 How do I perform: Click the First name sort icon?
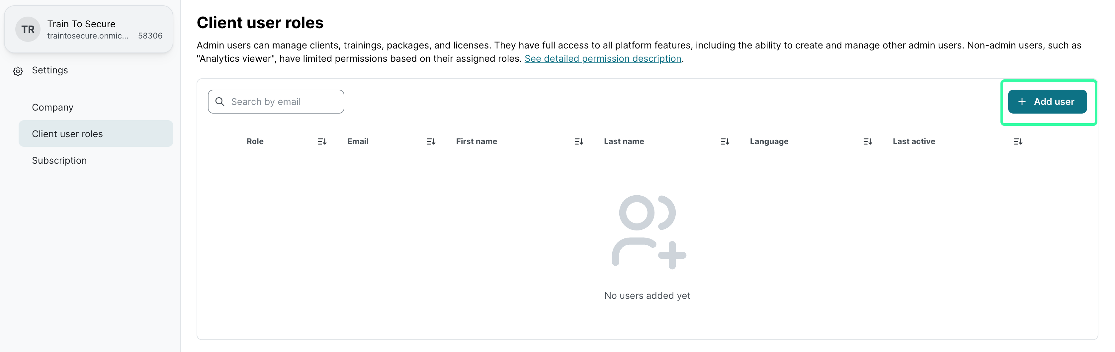(579, 141)
